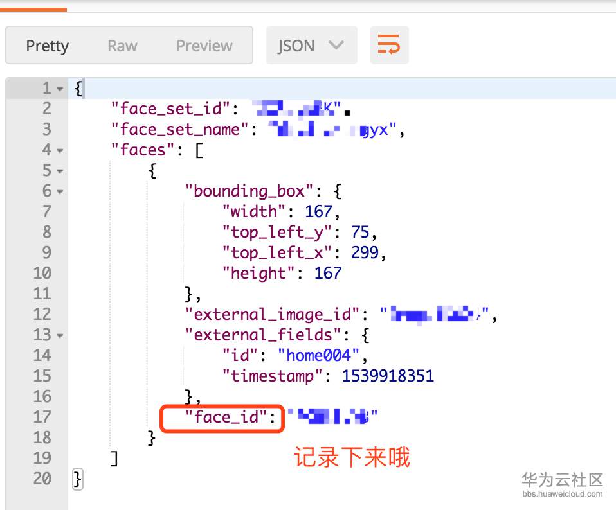Click the "face_id" key text

click(226, 417)
